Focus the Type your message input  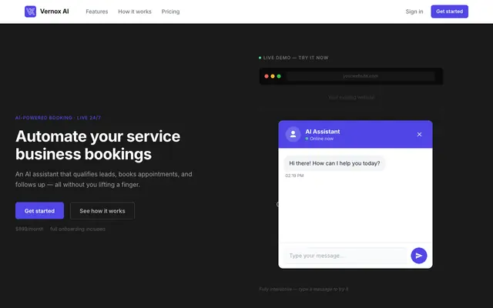[x=346, y=256]
